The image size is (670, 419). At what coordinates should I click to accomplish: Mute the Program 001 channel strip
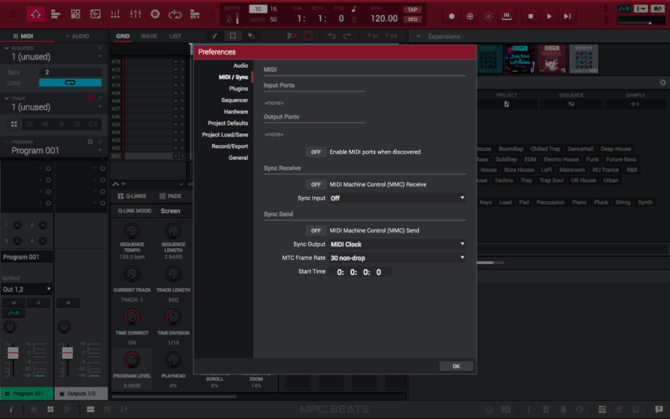[x=13, y=303]
